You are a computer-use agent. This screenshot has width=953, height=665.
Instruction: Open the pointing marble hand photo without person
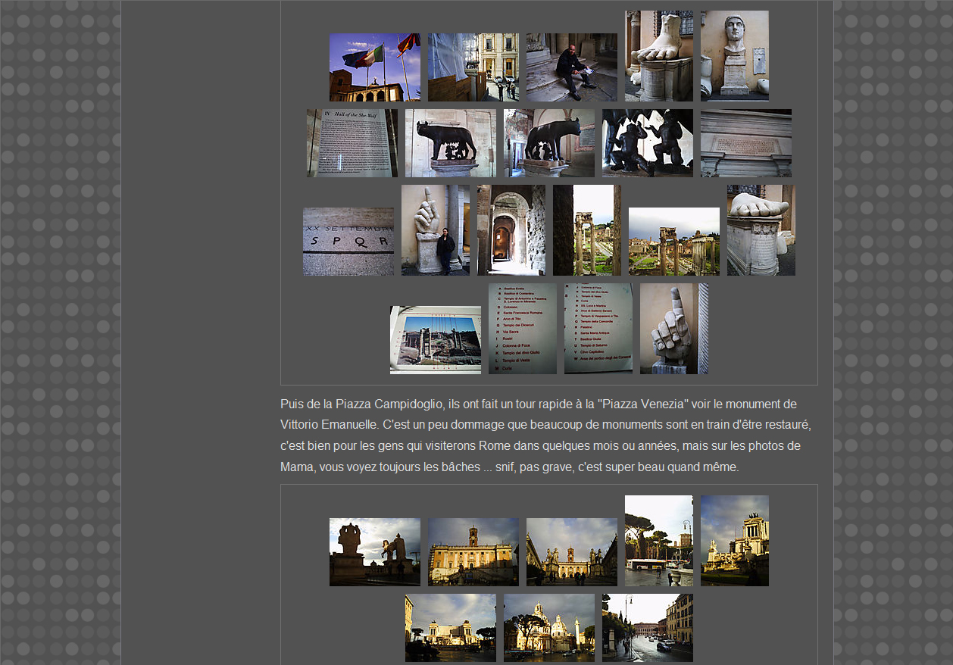pyautogui.click(x=673, y=329)
